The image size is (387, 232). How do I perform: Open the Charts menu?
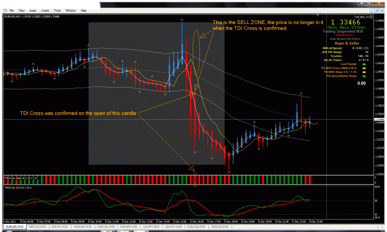(45, 10)
